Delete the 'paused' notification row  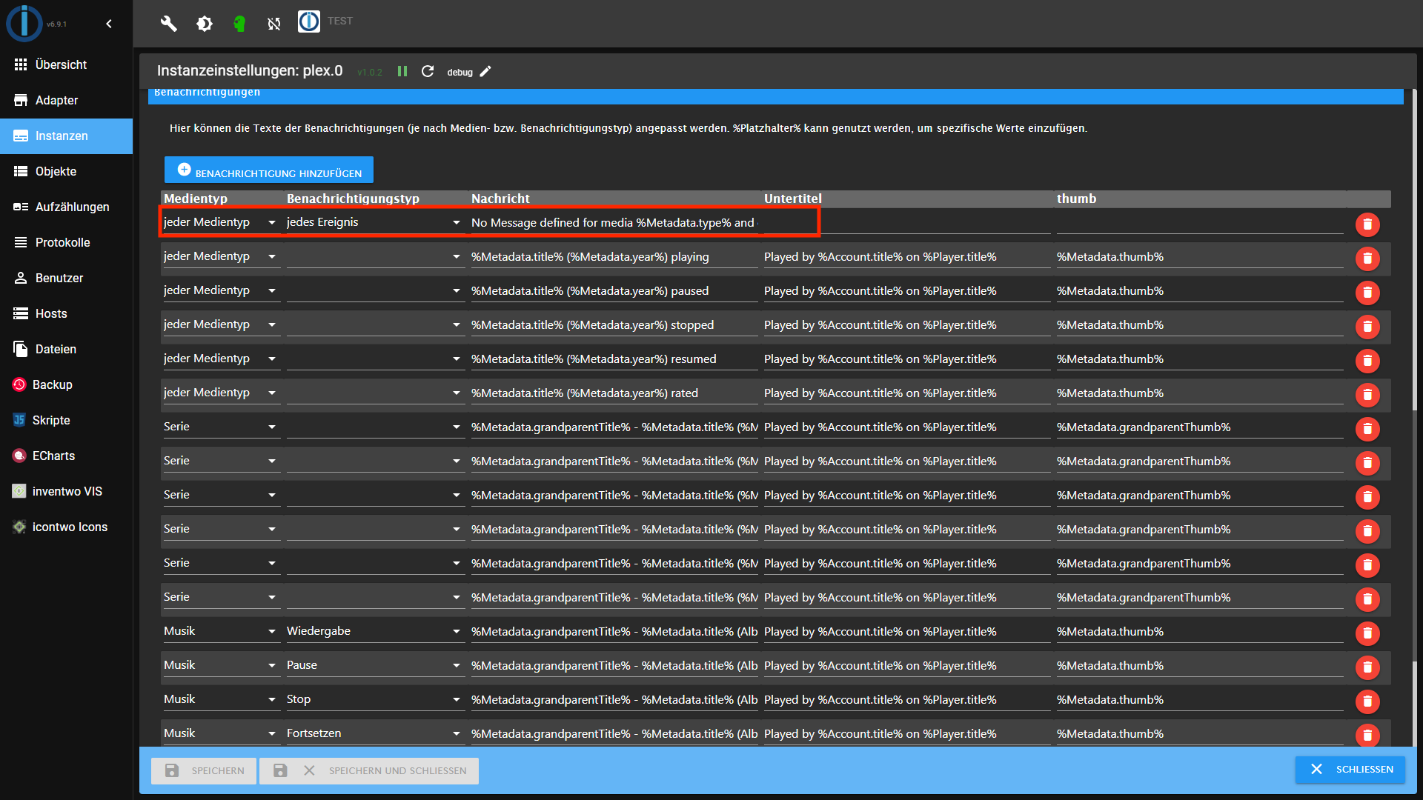click(x=1367, y=292)
